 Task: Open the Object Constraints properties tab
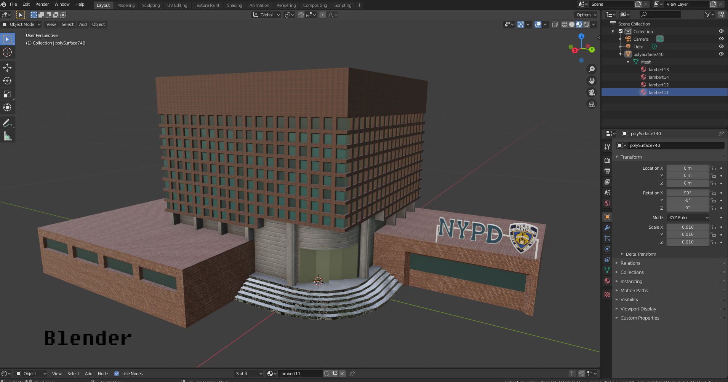(607, 259)
